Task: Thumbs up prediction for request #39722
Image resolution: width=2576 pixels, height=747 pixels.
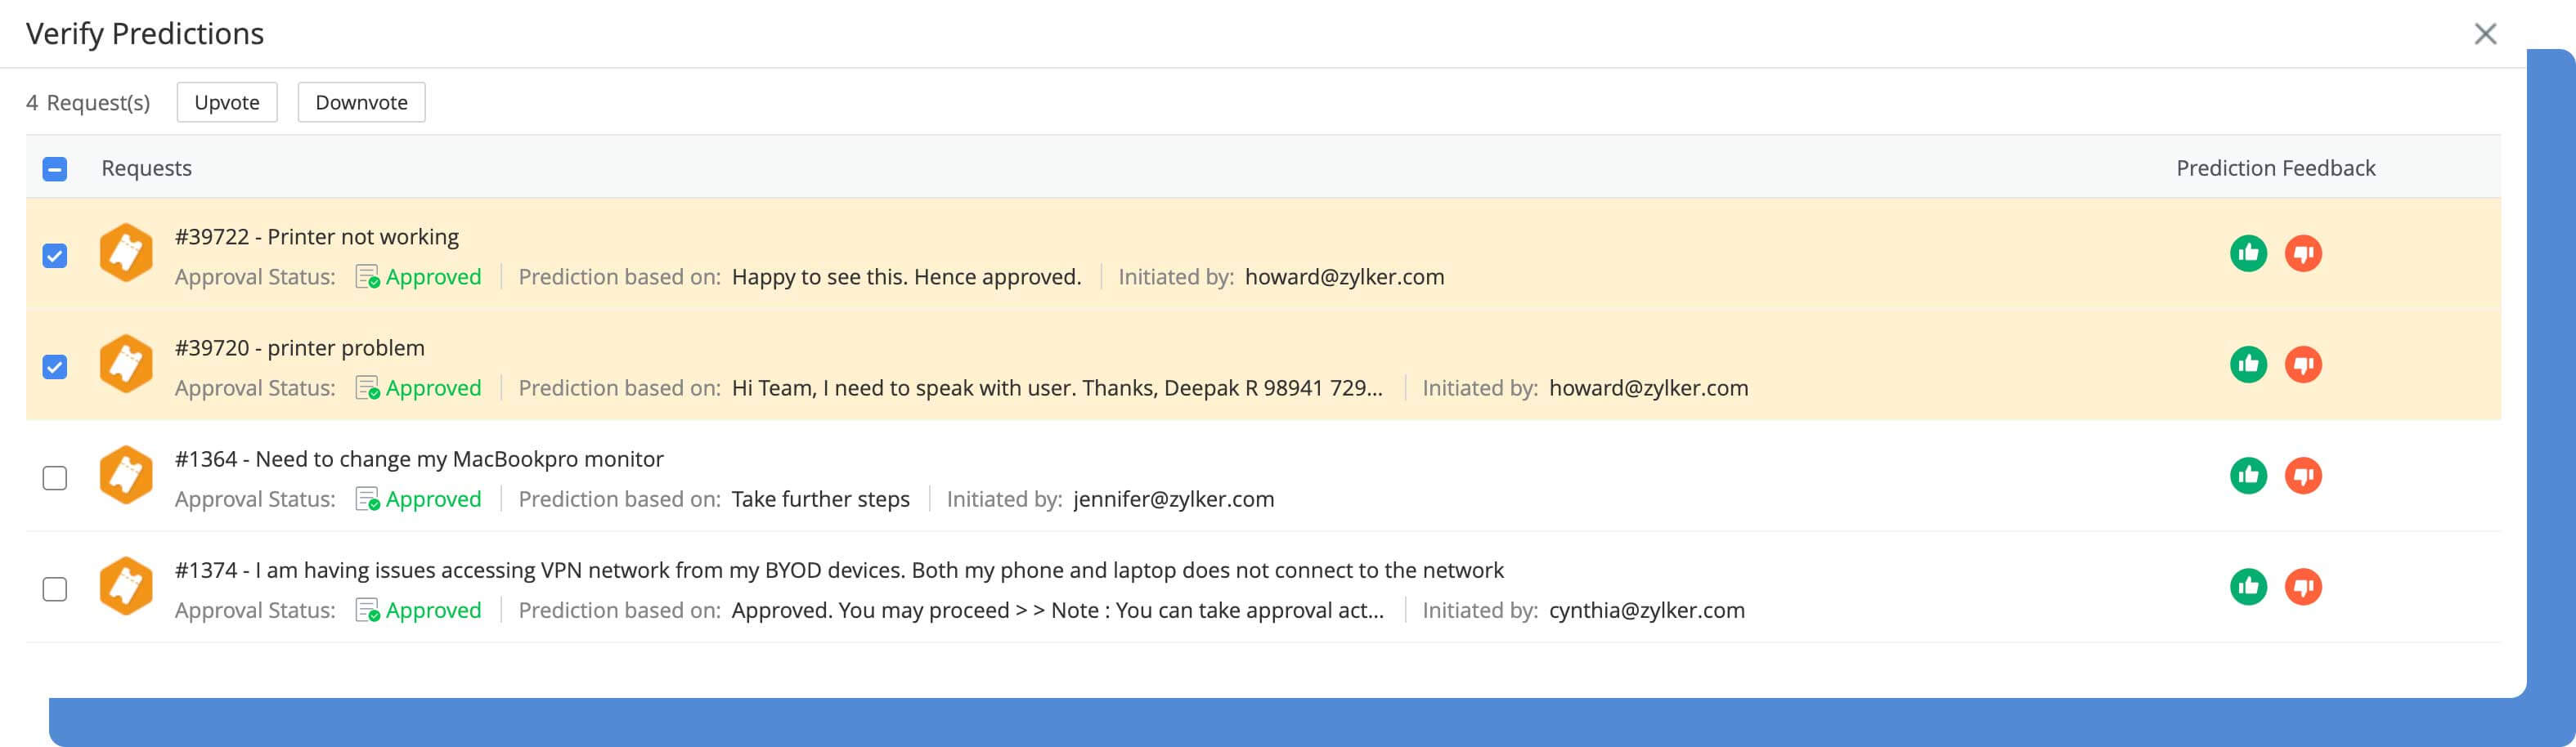Action: click(x=2248, y=253)
